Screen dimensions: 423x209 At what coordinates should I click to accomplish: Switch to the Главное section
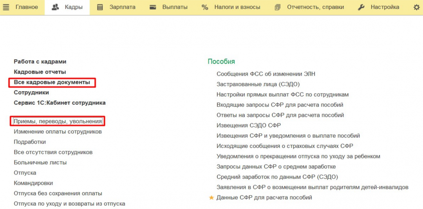[27, 7]
